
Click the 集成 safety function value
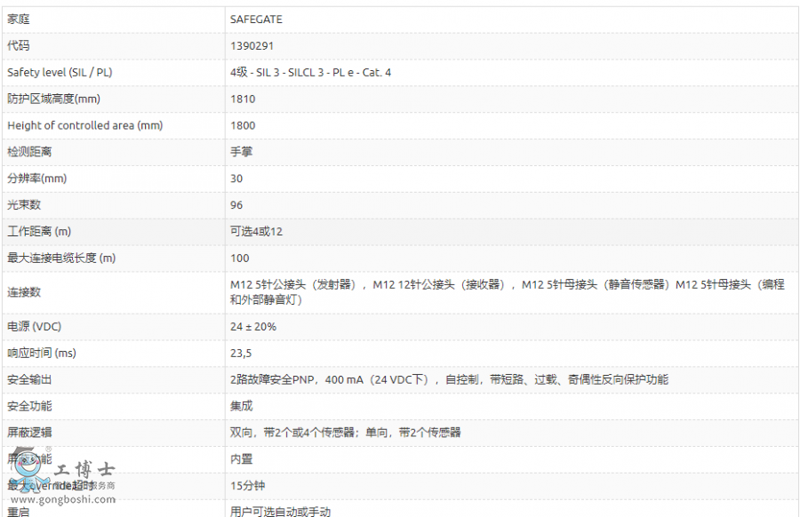242,406
